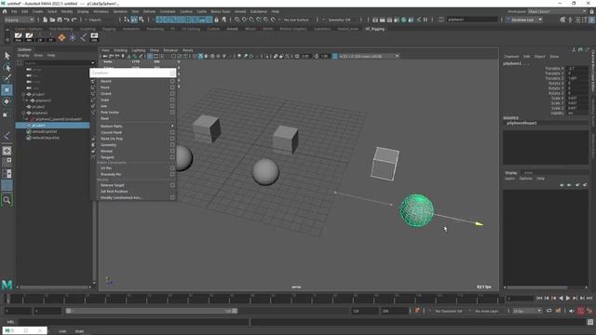Open Point constraint option box

172,87
